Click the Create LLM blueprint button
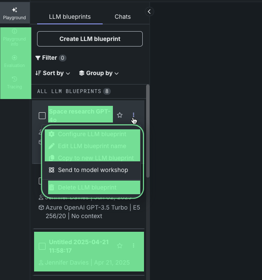Image resolution: width=262 pixels, height=280 pixels. pos(90,39)
